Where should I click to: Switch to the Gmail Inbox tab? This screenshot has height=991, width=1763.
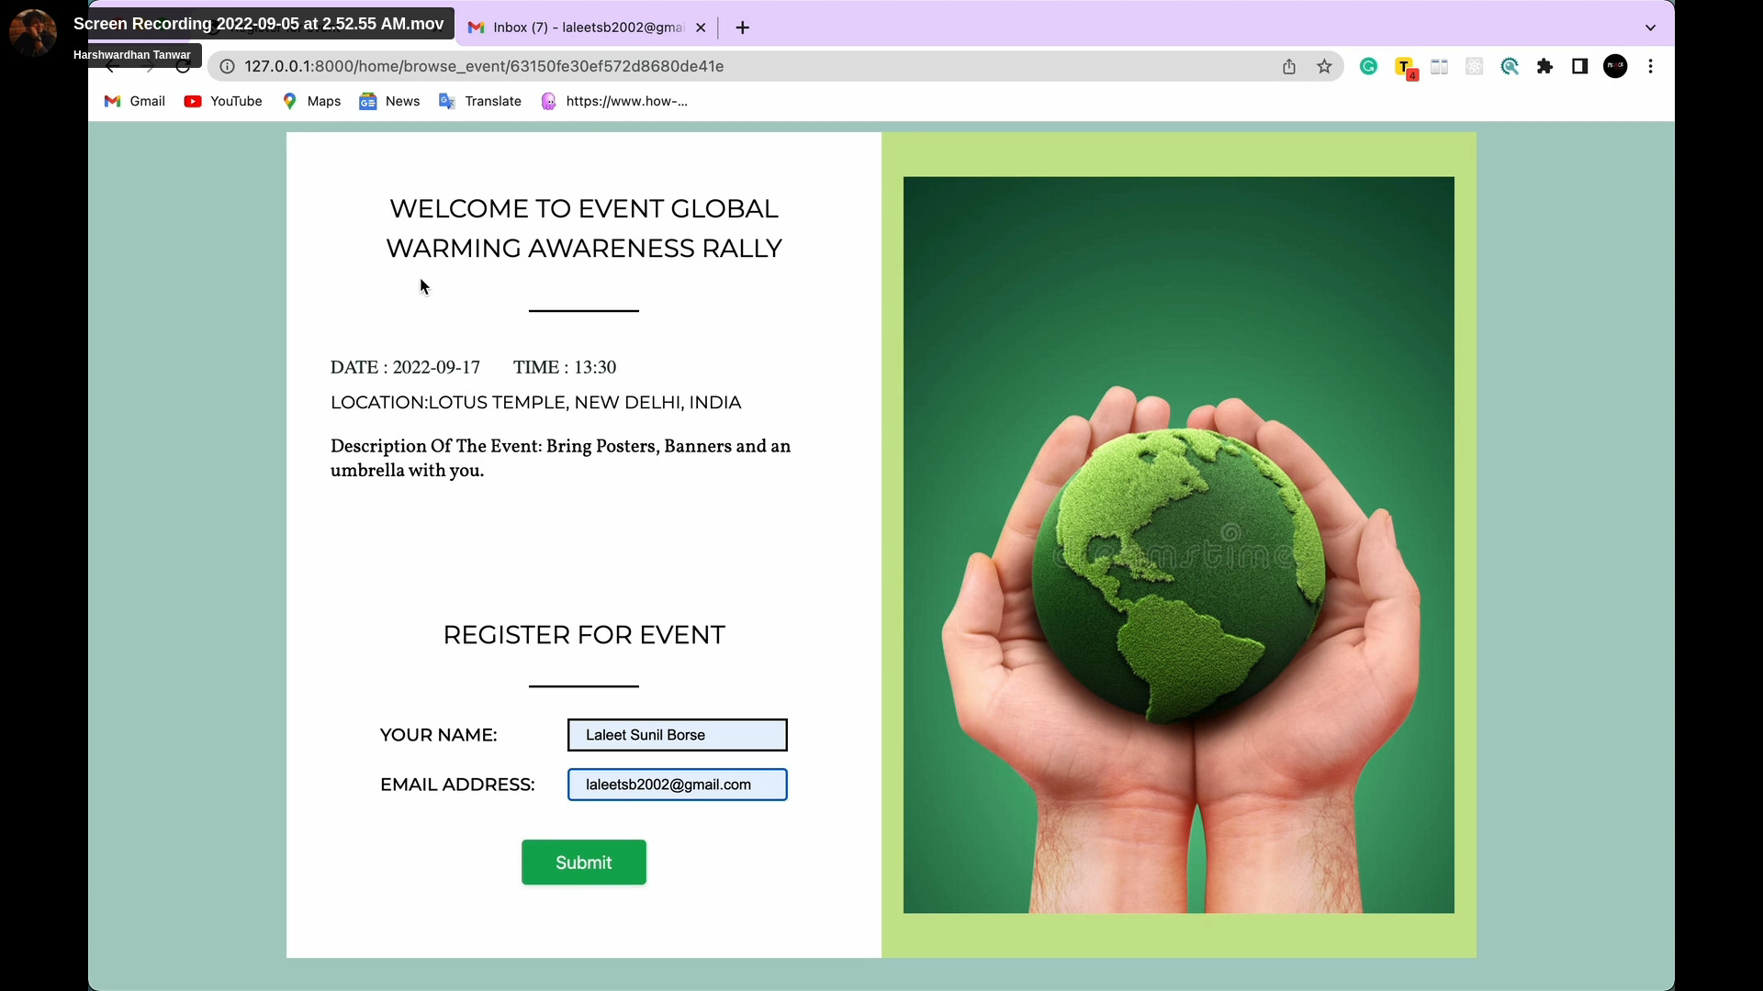pos(586,28)
